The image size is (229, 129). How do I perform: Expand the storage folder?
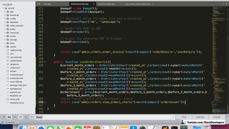tap(5, 40)
